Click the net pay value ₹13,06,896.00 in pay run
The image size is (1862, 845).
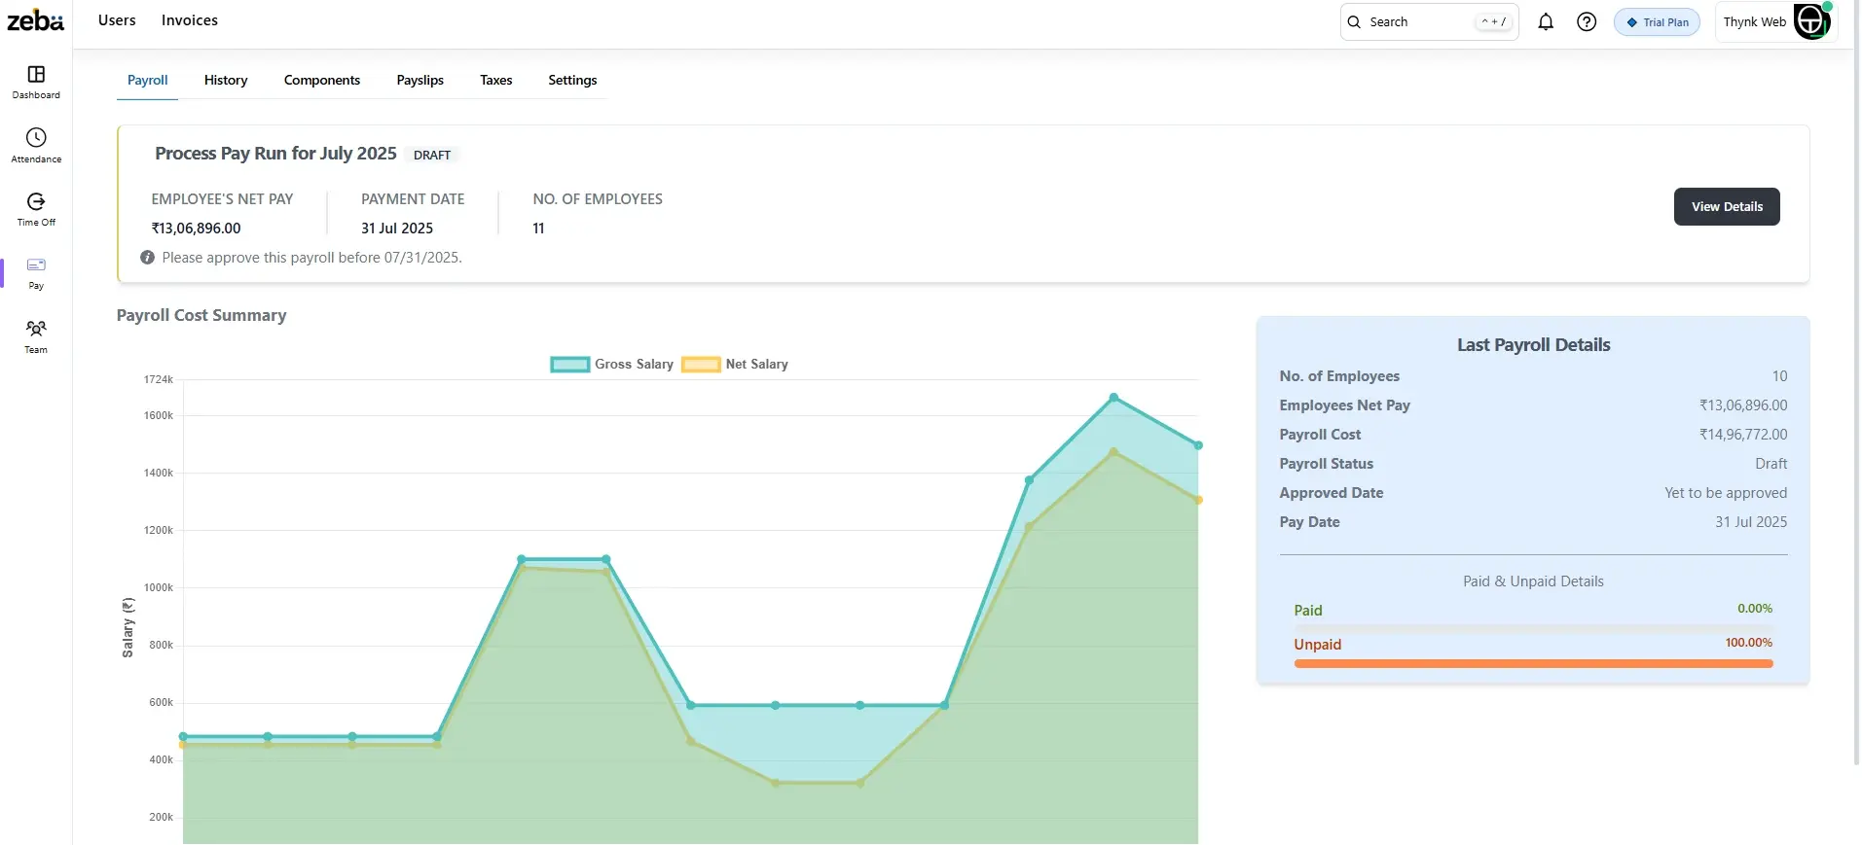[x=196, y=229]
